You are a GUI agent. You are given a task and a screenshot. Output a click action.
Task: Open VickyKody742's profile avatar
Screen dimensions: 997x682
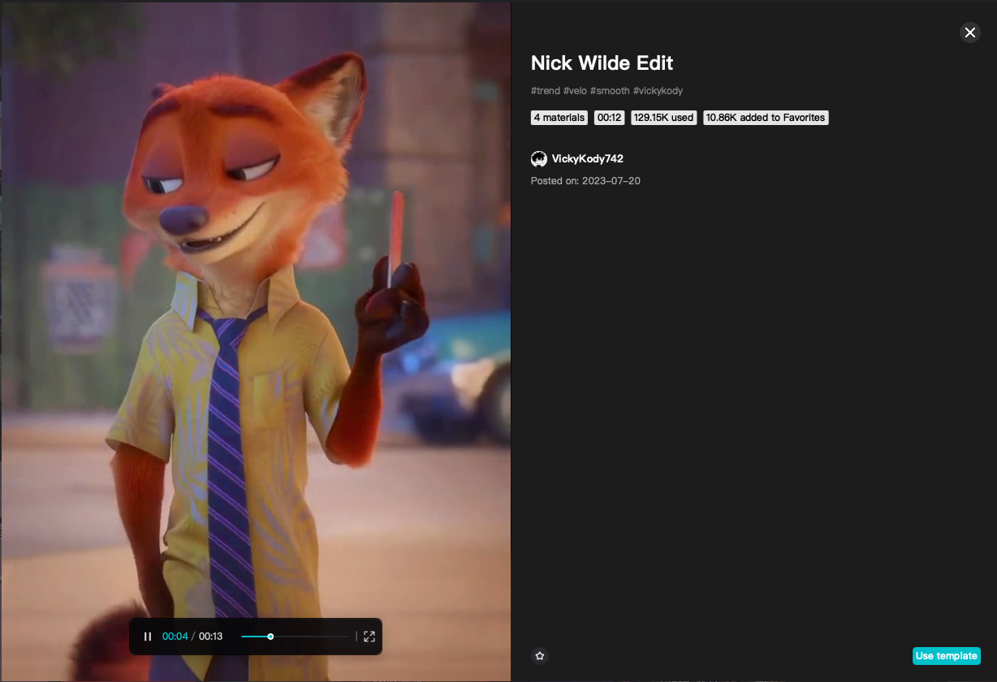(x=539, y=159)
